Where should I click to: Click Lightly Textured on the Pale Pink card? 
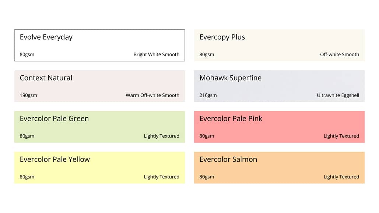click(x=341, y=136)
